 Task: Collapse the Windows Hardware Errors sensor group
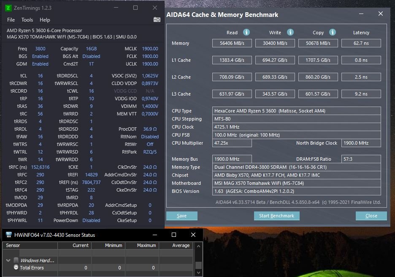pos(8,261)
